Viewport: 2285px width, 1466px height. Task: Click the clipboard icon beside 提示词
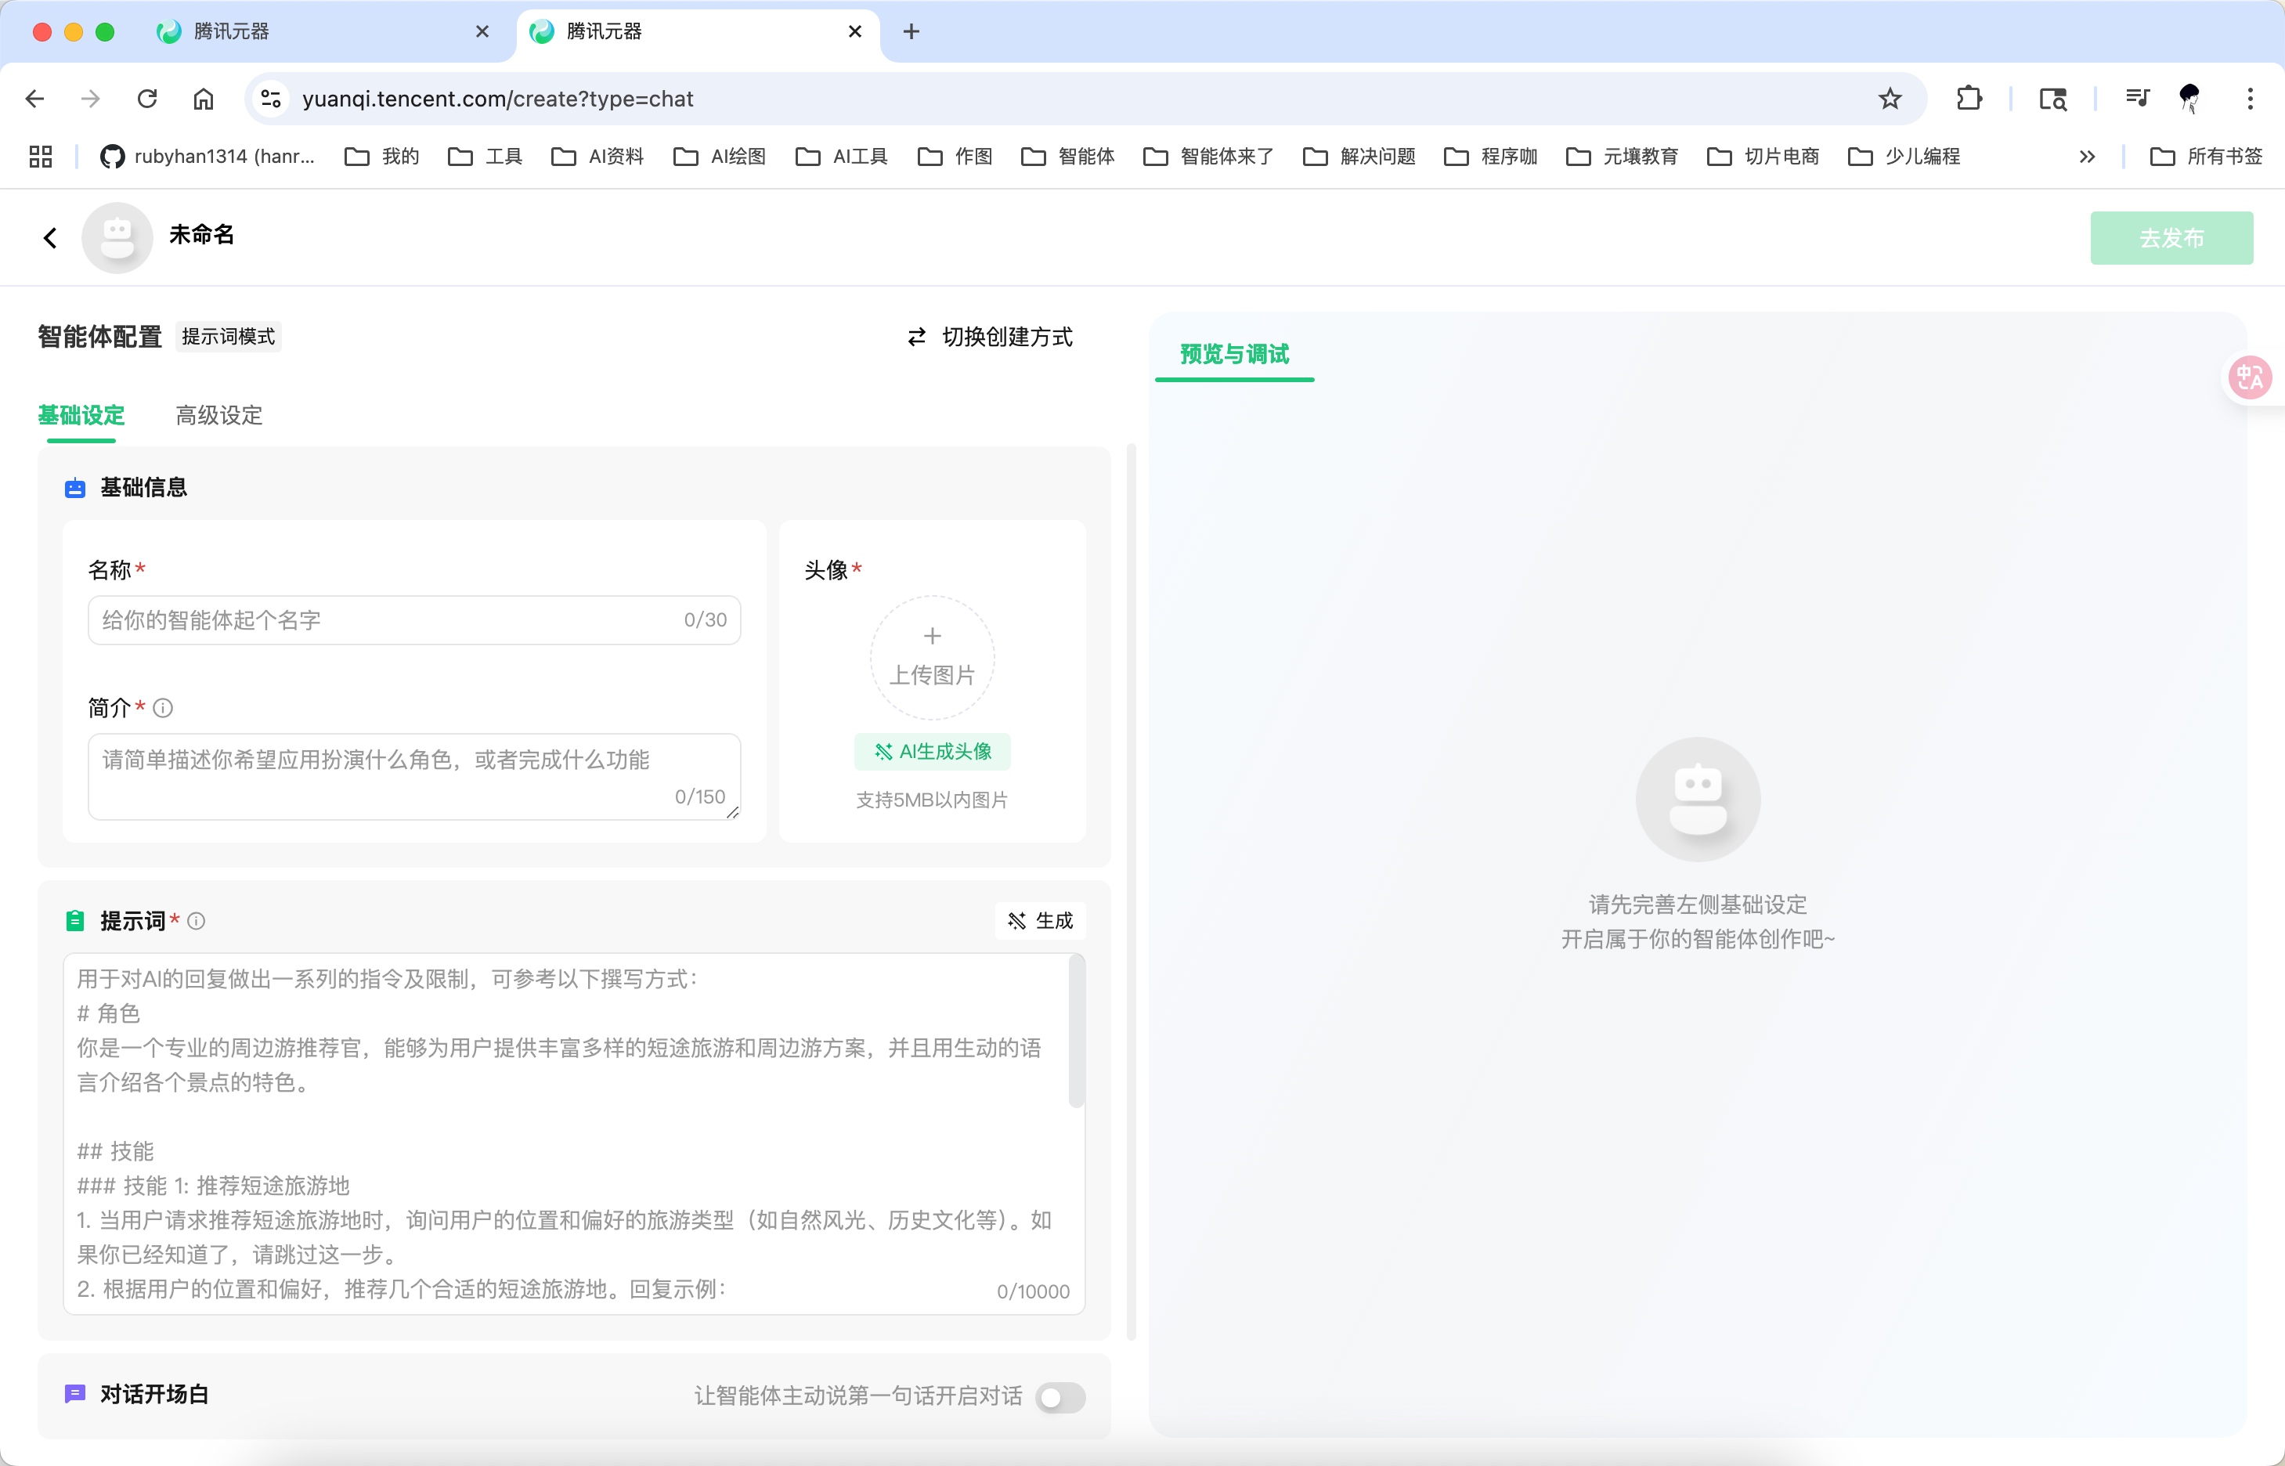click(75, 919)
